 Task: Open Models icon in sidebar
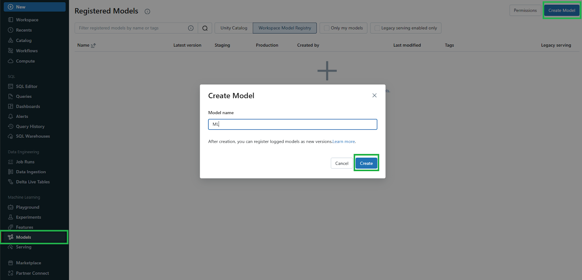tap(11, 237)
